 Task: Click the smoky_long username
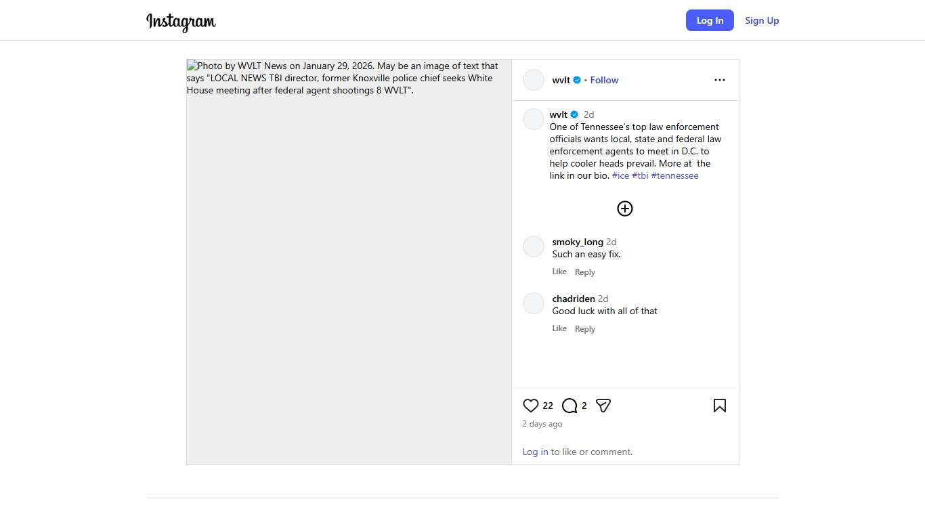(x=578, y=242)
